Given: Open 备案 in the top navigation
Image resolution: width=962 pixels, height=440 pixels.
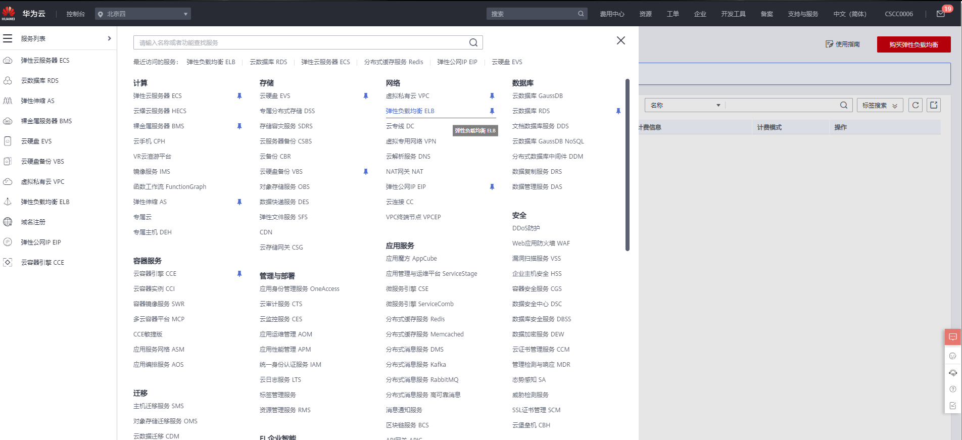Looking at the screenshot, I should point(767,14).
